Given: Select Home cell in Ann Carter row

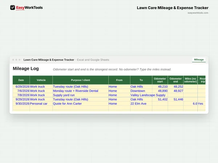Looking at the screenshot, I should tap(119, 104).
